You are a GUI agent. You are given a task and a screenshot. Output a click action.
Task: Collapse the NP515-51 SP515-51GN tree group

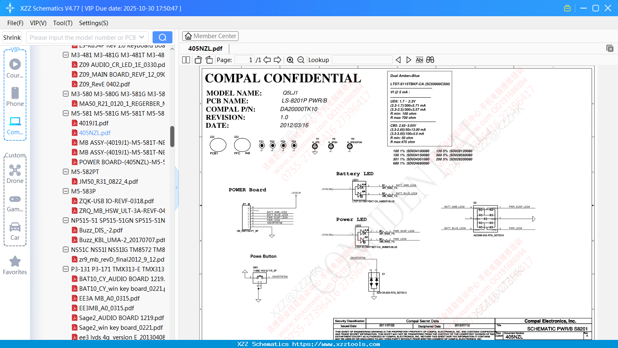pyautogui.click(x=66, y=220)
